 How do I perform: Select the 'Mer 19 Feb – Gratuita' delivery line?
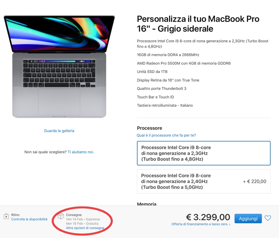pyautogui.click(x=82, y=223)
